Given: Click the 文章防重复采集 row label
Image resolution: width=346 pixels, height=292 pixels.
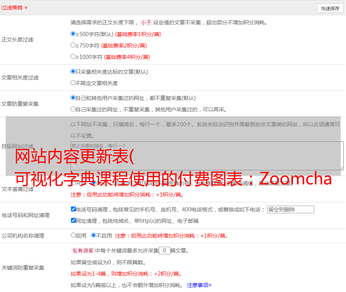Looking at the screenshot, I should [x=20, y=104].
